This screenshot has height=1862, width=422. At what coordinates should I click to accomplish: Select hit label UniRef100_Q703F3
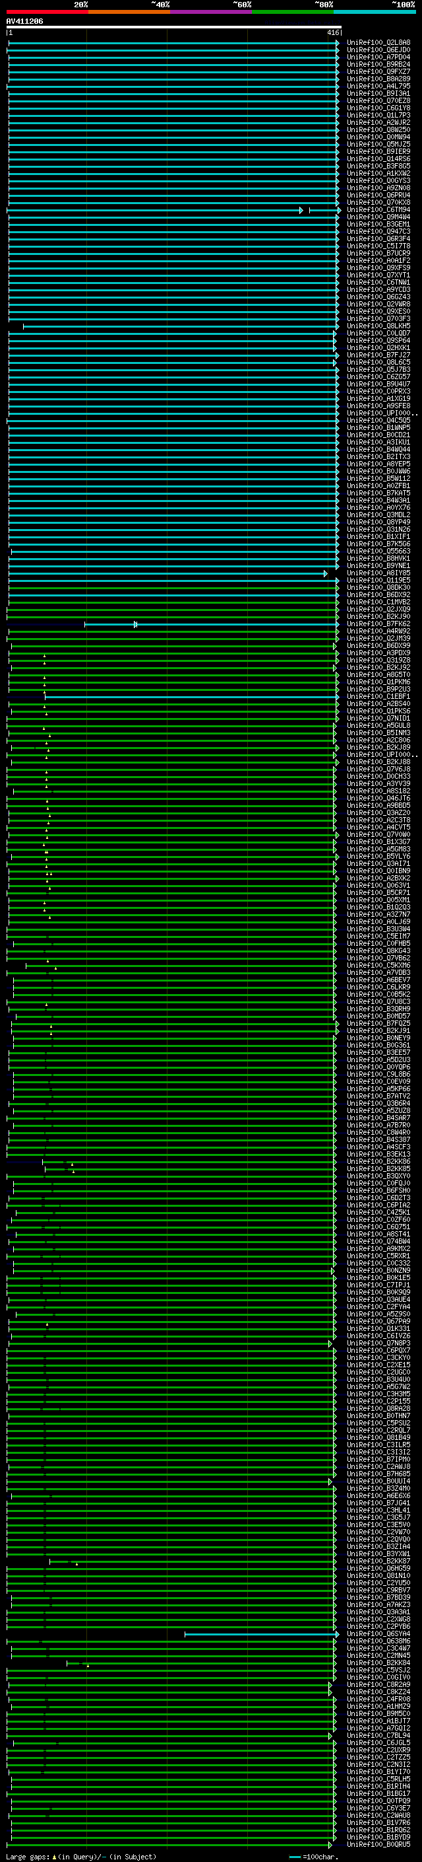[378, 319]
